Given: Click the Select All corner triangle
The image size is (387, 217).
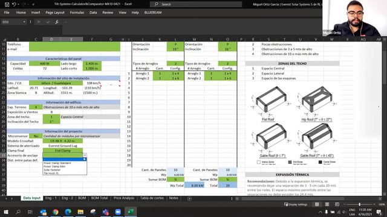Looking at the screenshot, I should [4, 39].
